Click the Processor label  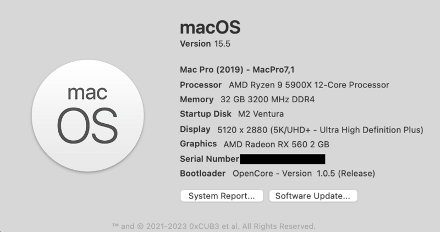(x=201, y=85)
